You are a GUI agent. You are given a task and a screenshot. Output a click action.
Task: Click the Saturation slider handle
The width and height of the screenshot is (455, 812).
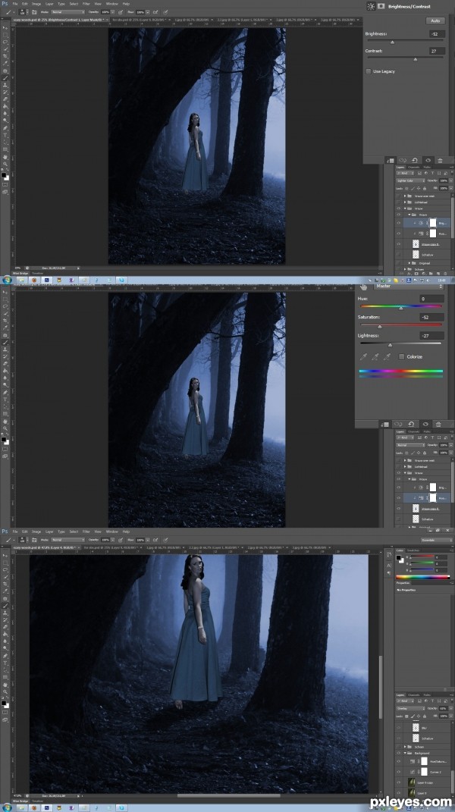tap(380, 326)
